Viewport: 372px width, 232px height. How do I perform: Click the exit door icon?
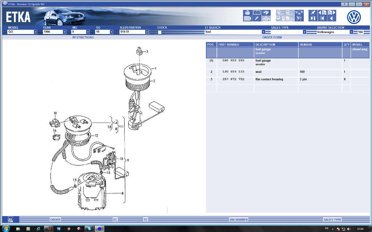[313, 18]
